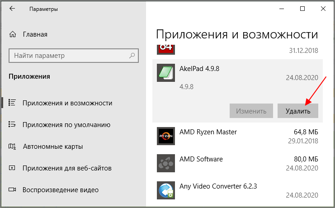The image size is (335, 208).
Task: Maximize the Параметры window
Action: (x=302, y=9)
